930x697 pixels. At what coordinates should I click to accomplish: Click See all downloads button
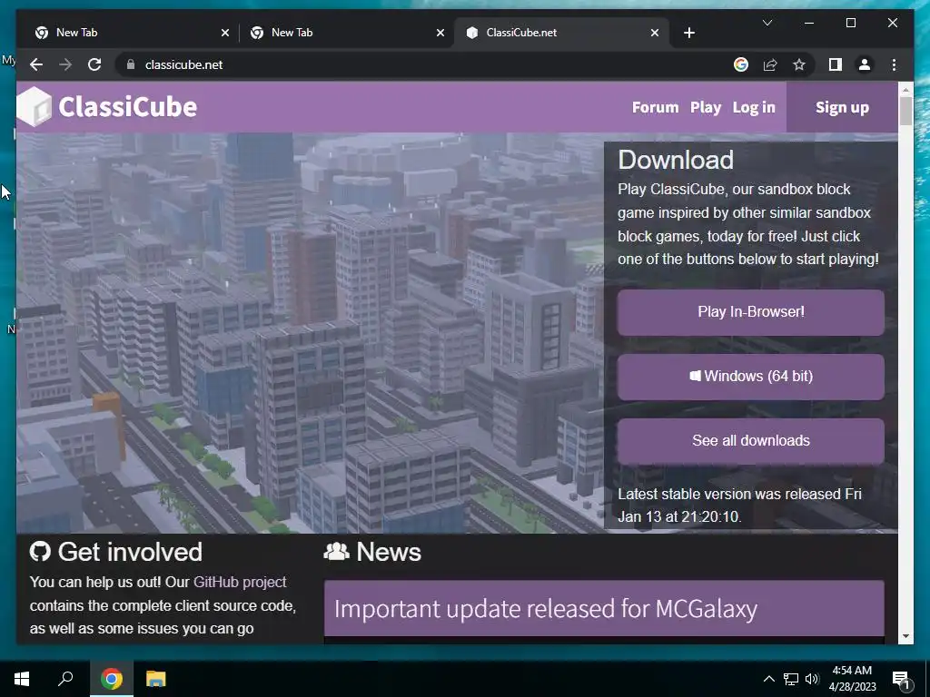point(751,441)
